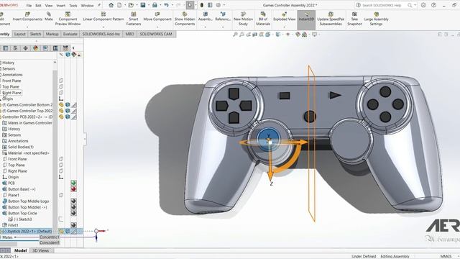Open dropdown arrow under Move Component
Viewport: 460px width, 259px height.
[157, 27]
